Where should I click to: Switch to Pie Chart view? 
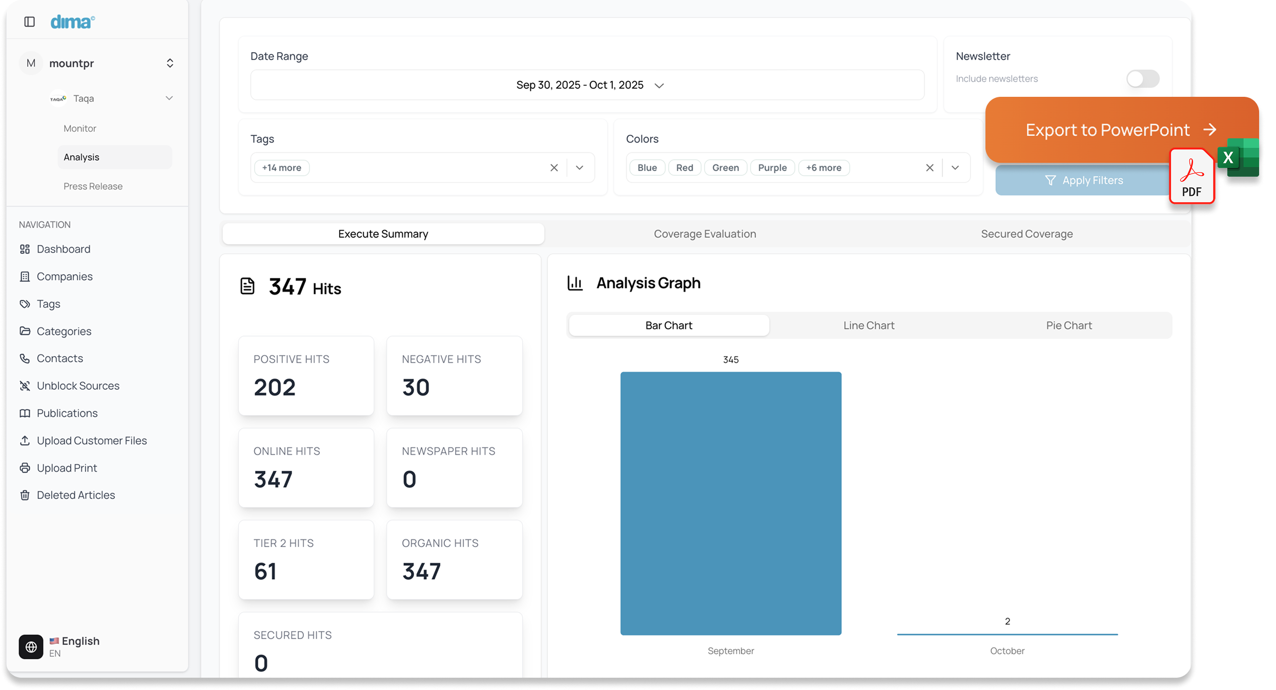pos(1068,325)
